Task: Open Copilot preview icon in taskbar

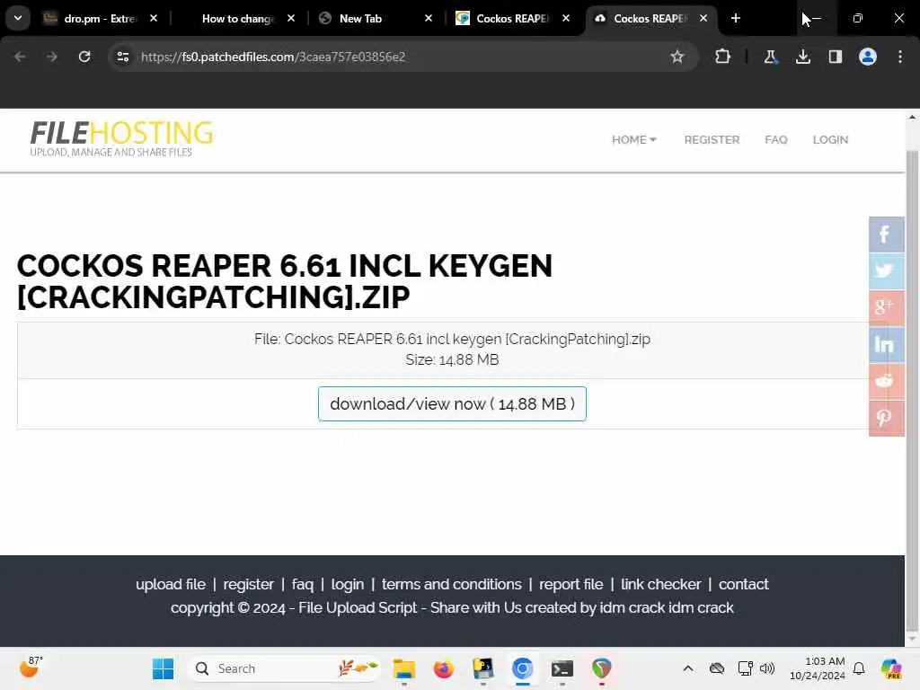Action: (891, 668)
